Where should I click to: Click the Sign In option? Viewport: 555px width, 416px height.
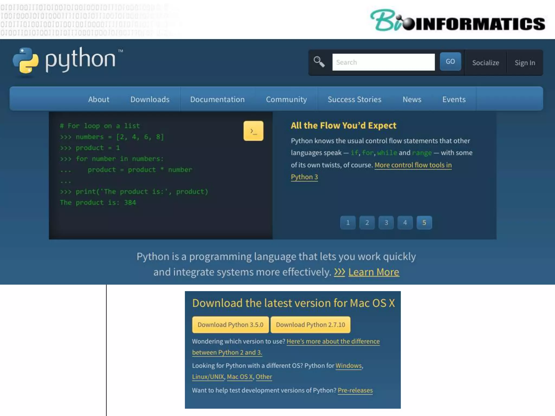click(525, 63)
